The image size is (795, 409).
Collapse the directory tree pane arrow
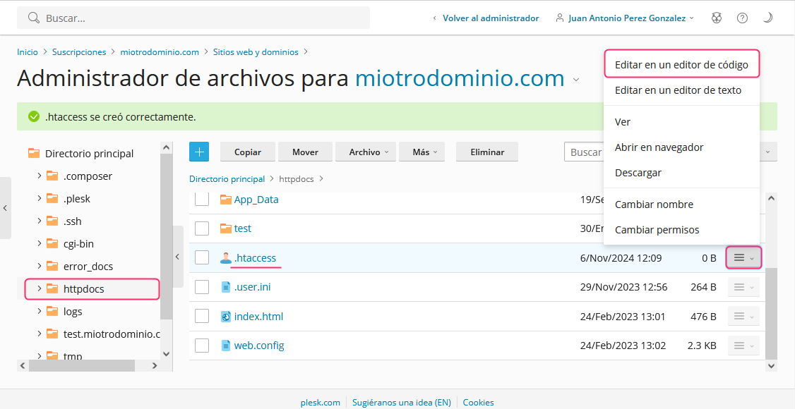(x=177, y=257)
